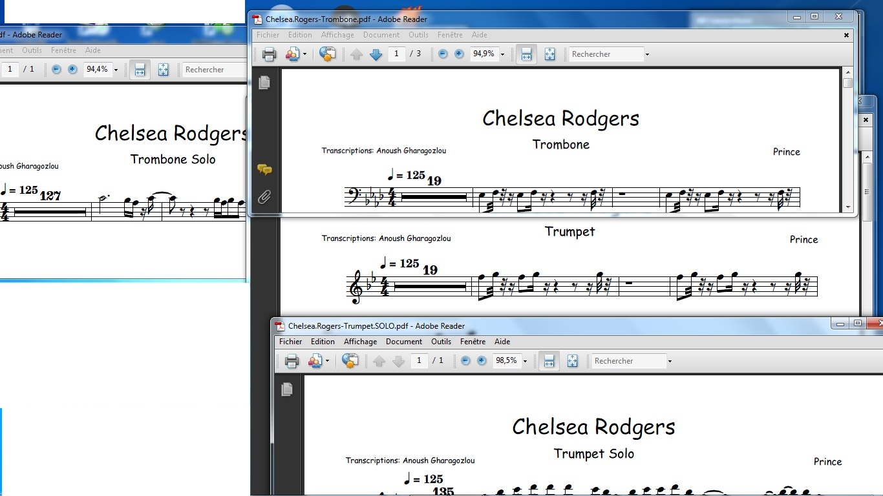Open Fenêtre menu in Trumpet.SOLO.pdf window
883x496 pixels.
(473, 342)
